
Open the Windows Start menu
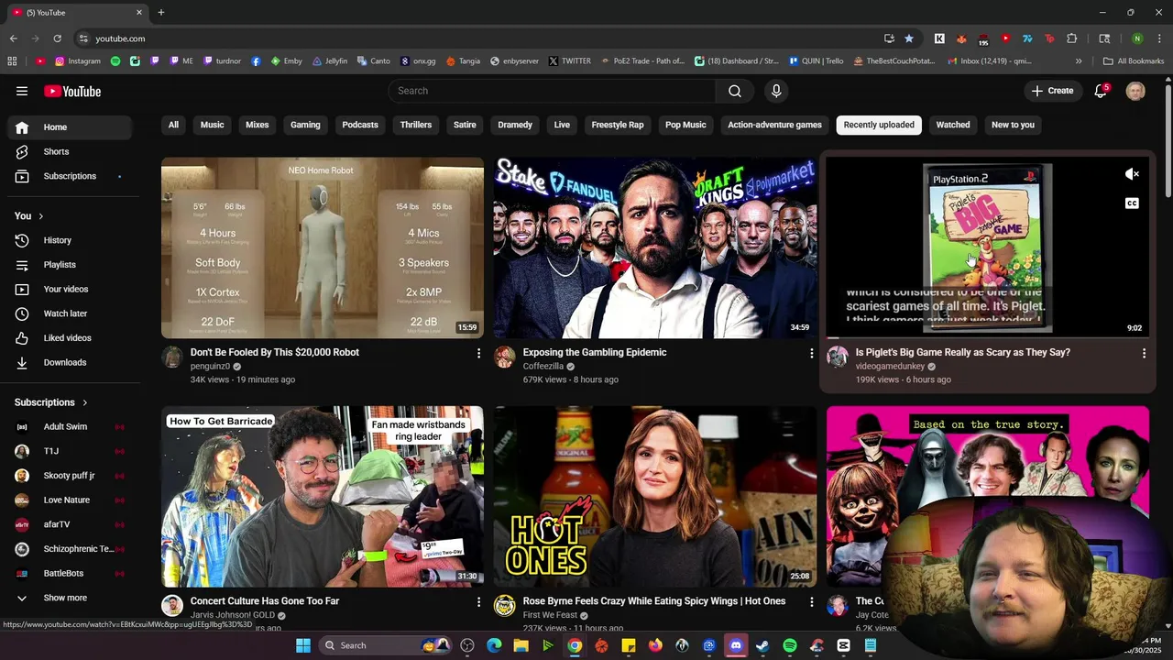point(303,645)
